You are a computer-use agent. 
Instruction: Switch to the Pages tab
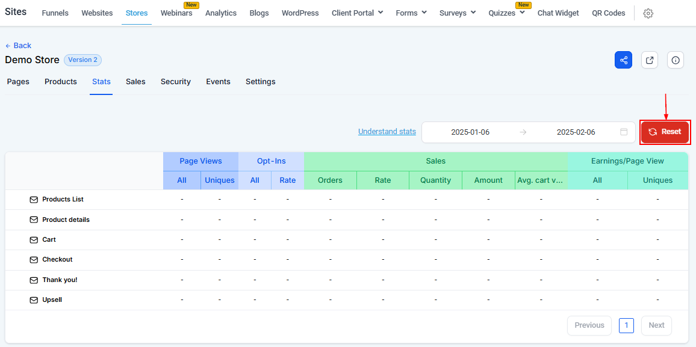tap(18, 82)
